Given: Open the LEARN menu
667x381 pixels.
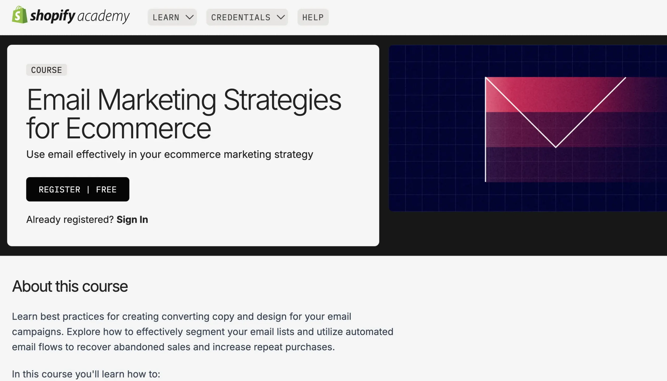Looking at the screenshot, I should point(166,17).
